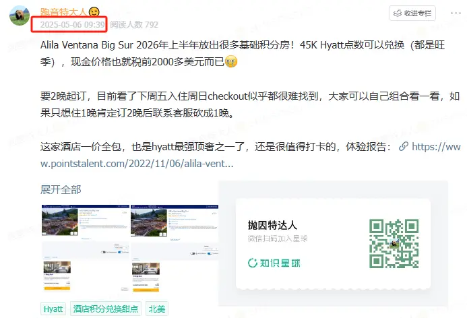
Task: Click the author name 抛因特达人
Action: 63,12
